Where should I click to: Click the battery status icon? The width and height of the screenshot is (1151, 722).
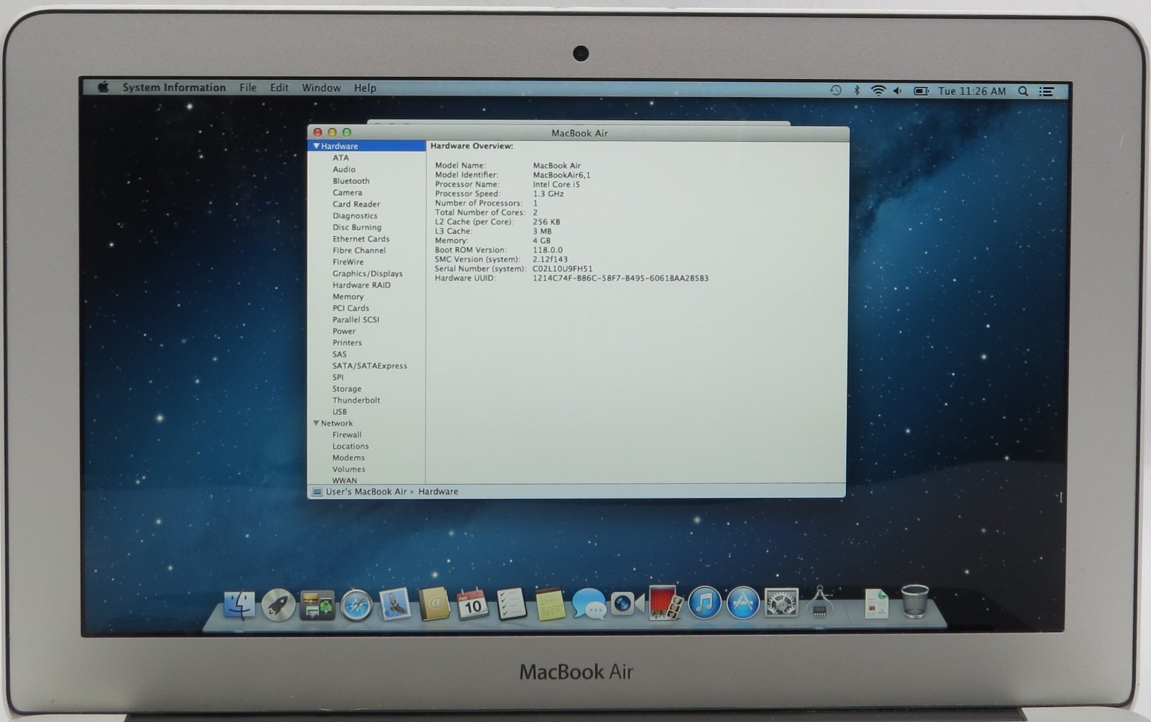click(x=921, y=91)
